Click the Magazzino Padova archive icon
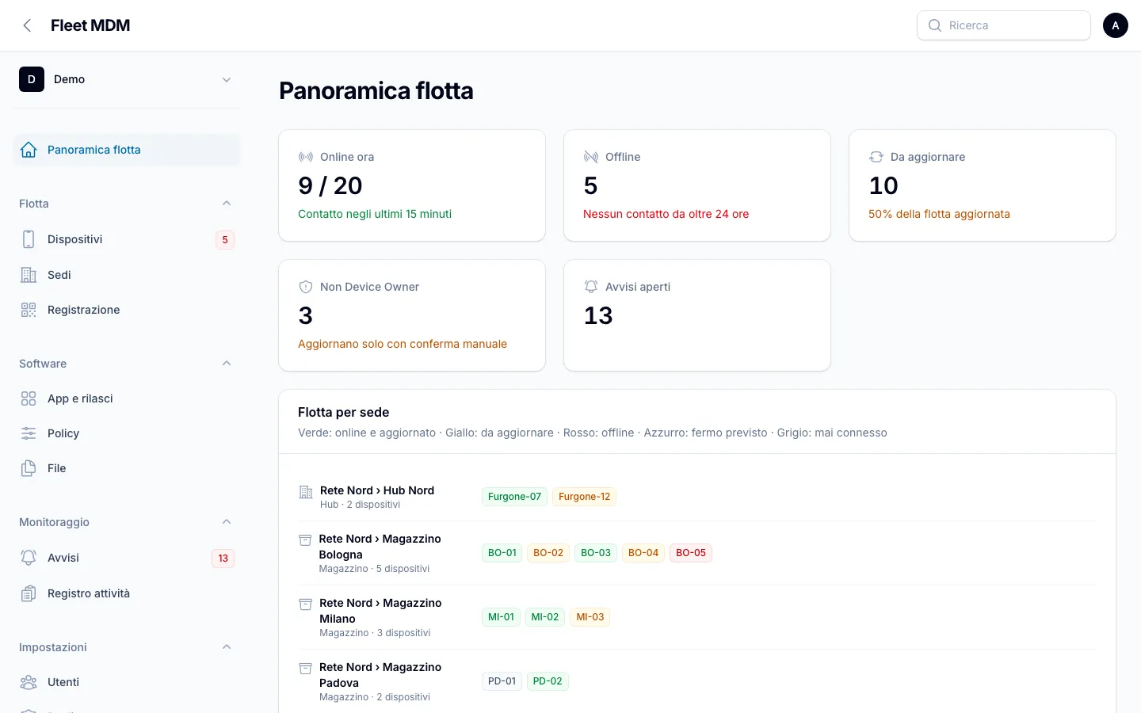The image size is (1141, 713). (x=305, y=669)
